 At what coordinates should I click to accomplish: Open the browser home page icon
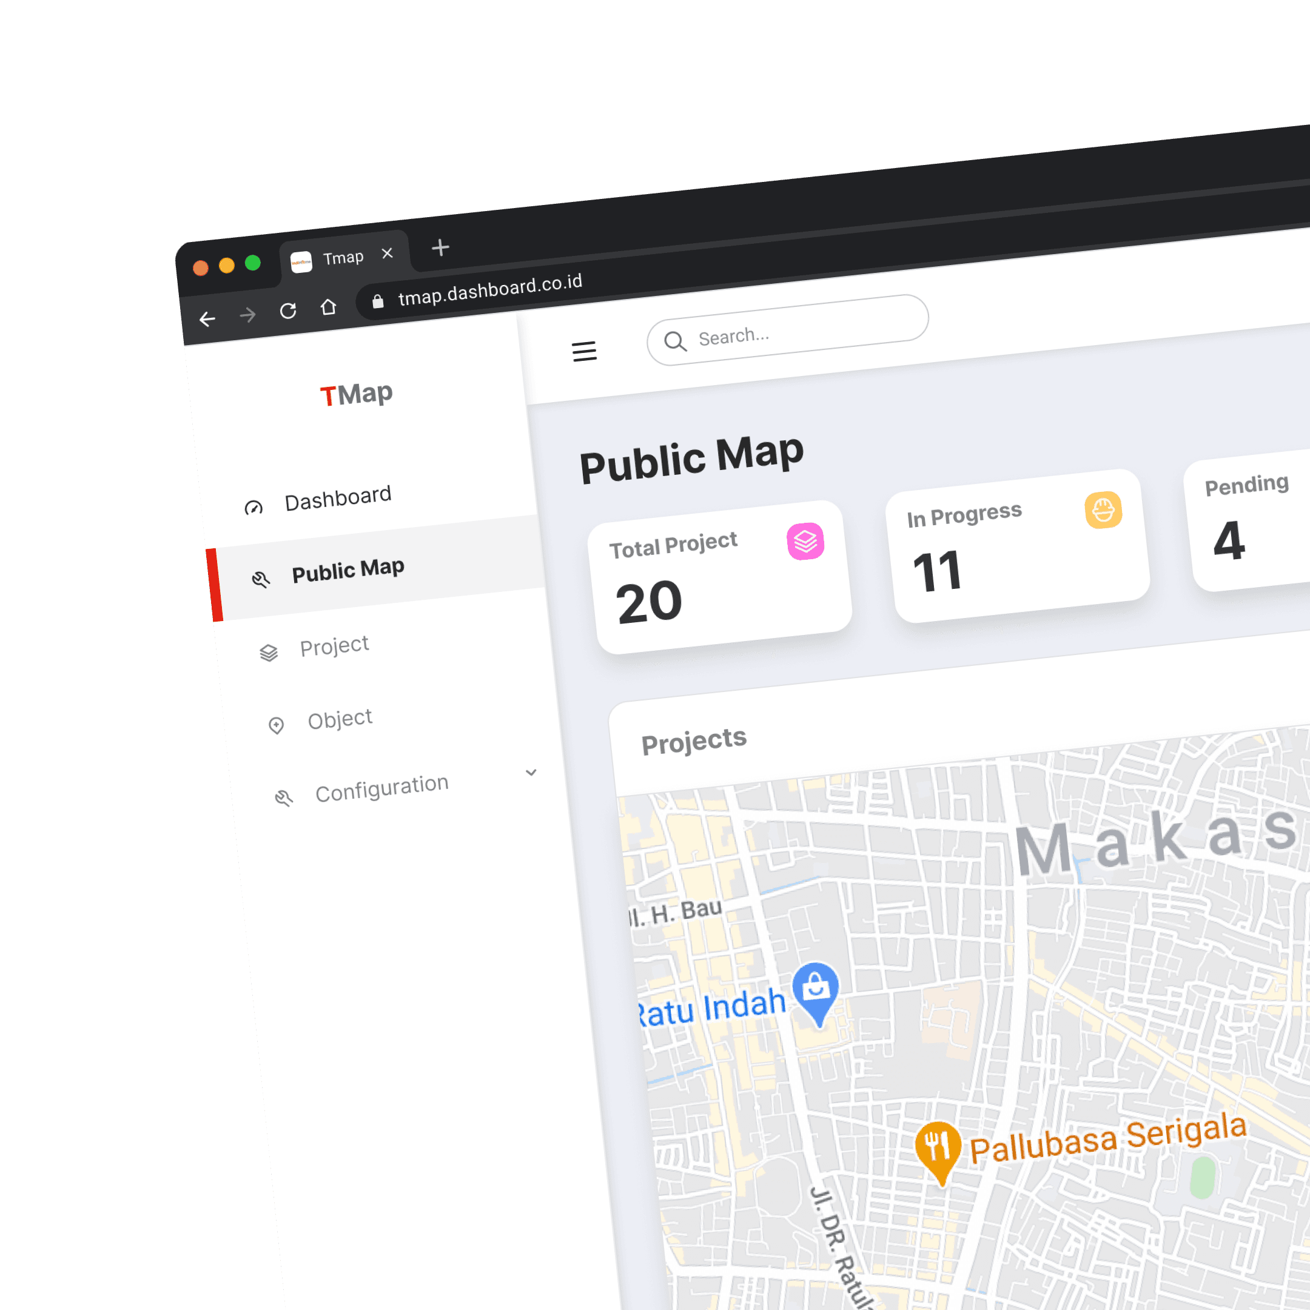click(x=328, y=307)
